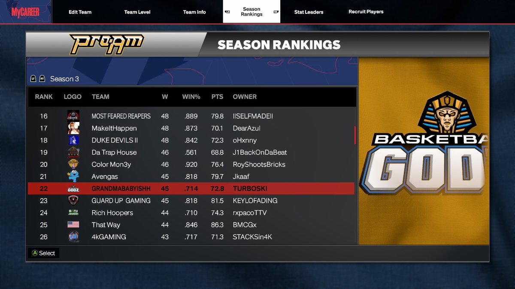This screenshot has width=515, height=289.
Task: Select team name Da Trap House
Action: [114, 152]
